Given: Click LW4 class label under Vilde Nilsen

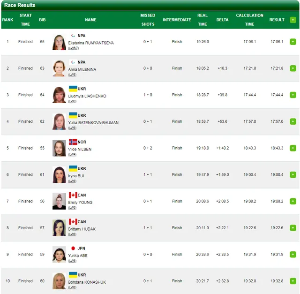Looking at the screenshot, I should (x=72, y=154).
